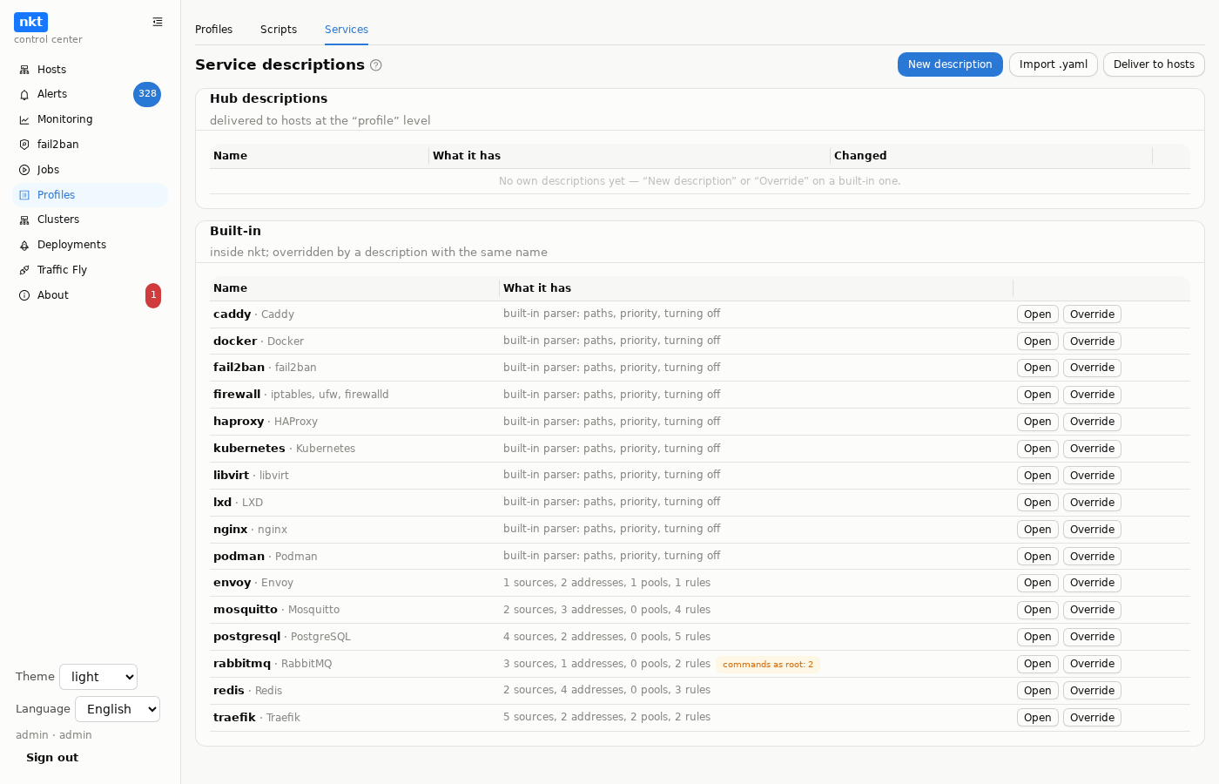Click the 328 alerts badge
Viewport: 1219px width, 784px height.
[x=147, y=94]
